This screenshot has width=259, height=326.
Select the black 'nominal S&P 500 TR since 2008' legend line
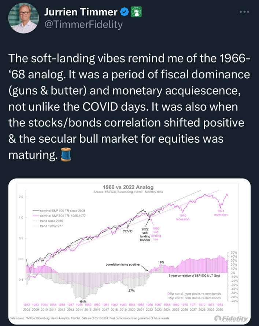36,211
